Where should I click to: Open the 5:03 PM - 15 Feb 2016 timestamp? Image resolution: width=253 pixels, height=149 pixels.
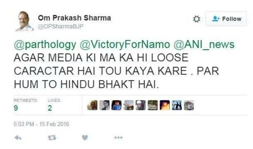coord(42,124)
